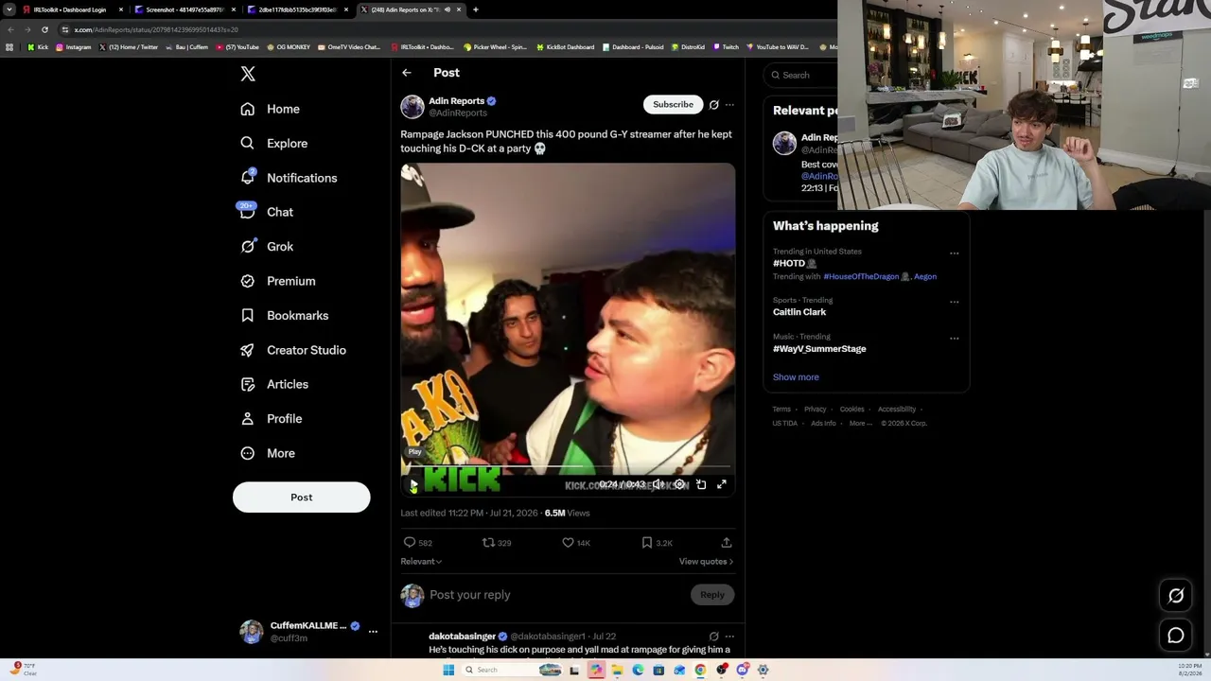The height and width of the screenshot is (681, 1211).
Task: Open the Twitch bookmark
Action: coord(726,47)
